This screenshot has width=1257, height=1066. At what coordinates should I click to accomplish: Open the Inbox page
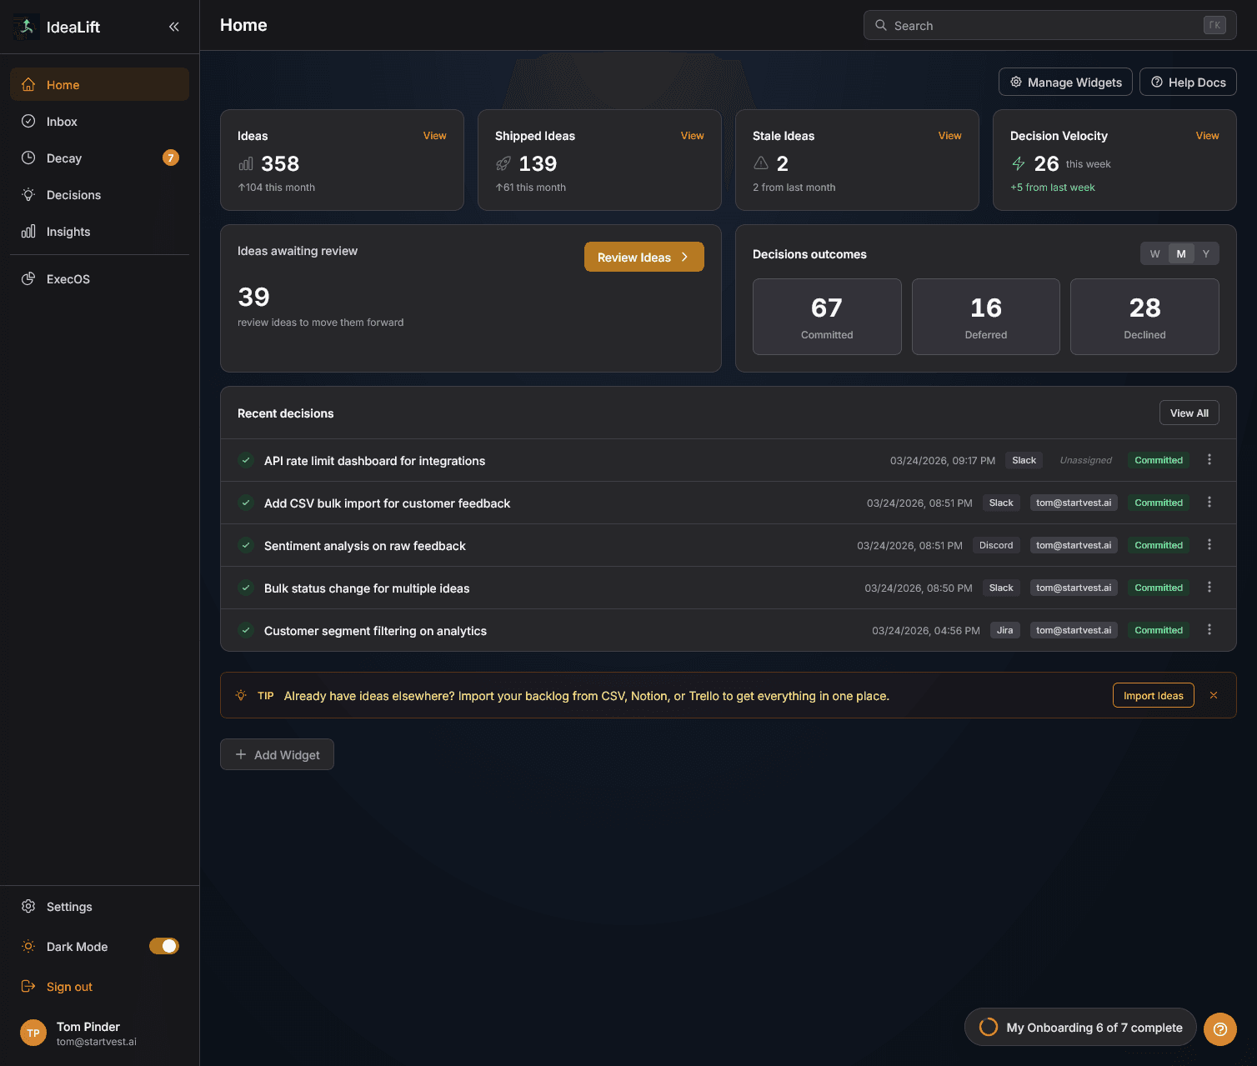click(x=99, y=121)
